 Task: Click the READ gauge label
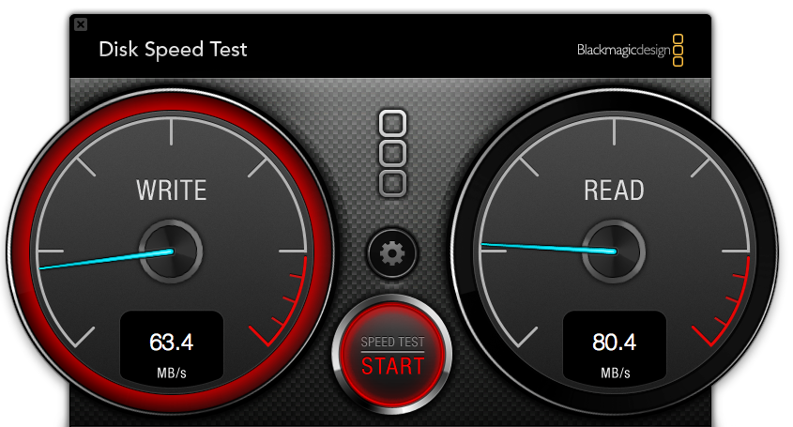tap(614, 191)
